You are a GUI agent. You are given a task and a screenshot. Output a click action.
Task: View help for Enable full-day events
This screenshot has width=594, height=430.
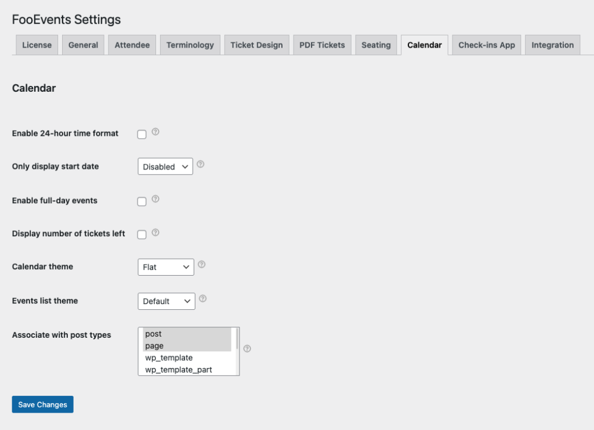[155, 198]
